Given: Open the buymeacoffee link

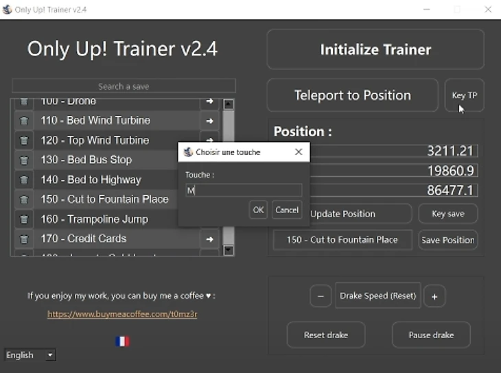Looking at the screenshot, I should coord(122,314).
